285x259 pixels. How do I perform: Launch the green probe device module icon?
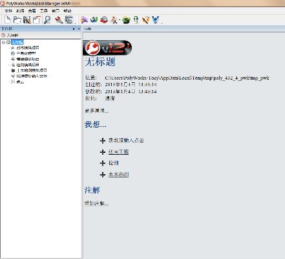(136, 20)
